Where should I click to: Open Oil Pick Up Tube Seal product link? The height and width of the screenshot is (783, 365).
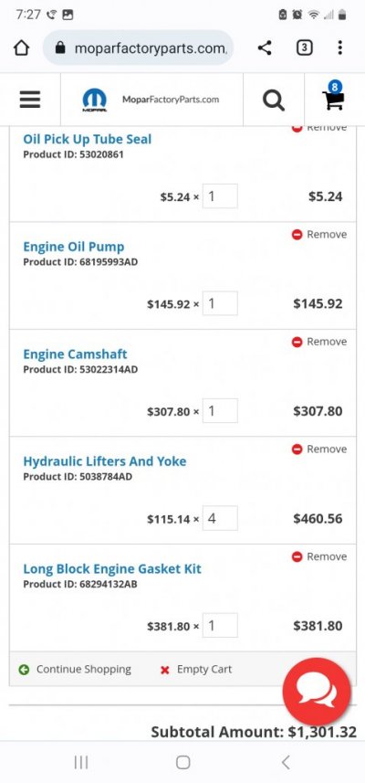[88, 139]
